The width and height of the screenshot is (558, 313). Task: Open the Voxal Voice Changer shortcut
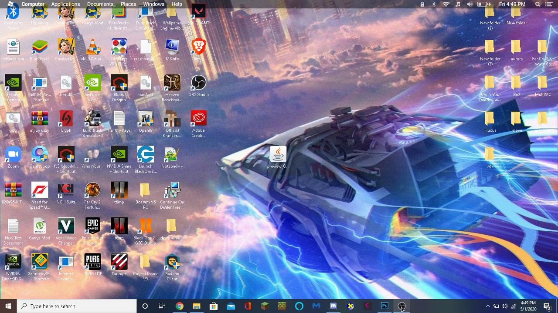click(x=66, y=226)
